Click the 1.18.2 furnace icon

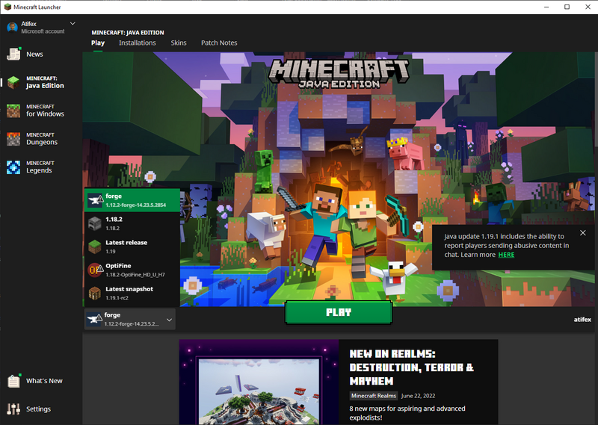pyautogui.click(x=95, y=223)
